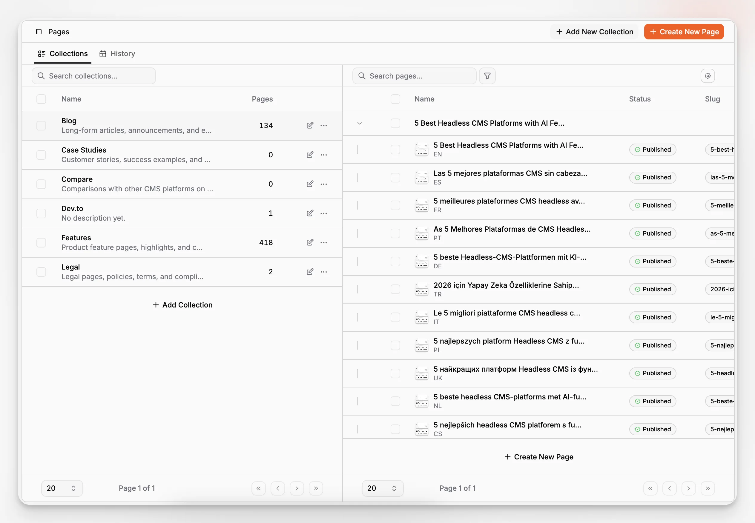Open 5 najlepszych platform Headless CMS page
The width and height of the screenshot is (755, 523).
point(509,341)
